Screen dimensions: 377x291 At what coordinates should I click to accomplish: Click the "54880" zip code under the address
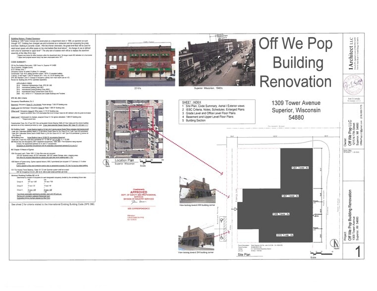coord(296,117)
